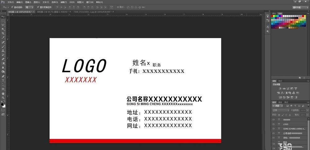Open the Adjustments panel flyout menu
The height and width of the screenshot is (150, 310).
(x=308, y=81)
